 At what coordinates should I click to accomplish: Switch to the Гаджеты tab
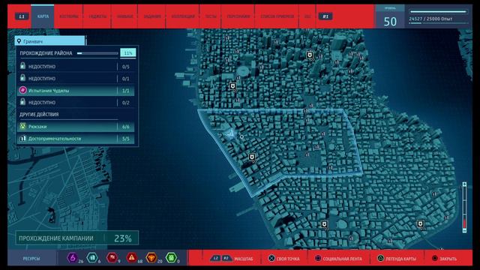[x=97, y=16]
